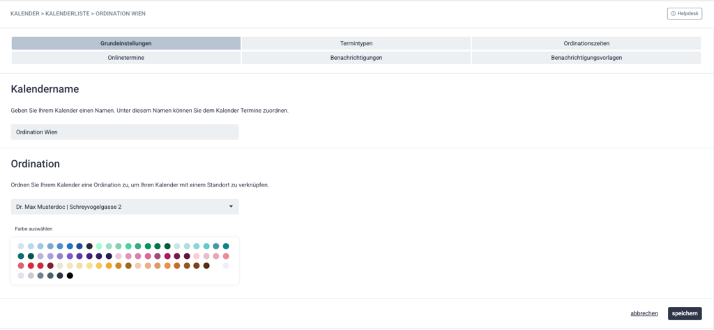The image size is (714, 330).
Task: Pick the black color swatch
Action: pyautogui.click(x=70, y=276)
